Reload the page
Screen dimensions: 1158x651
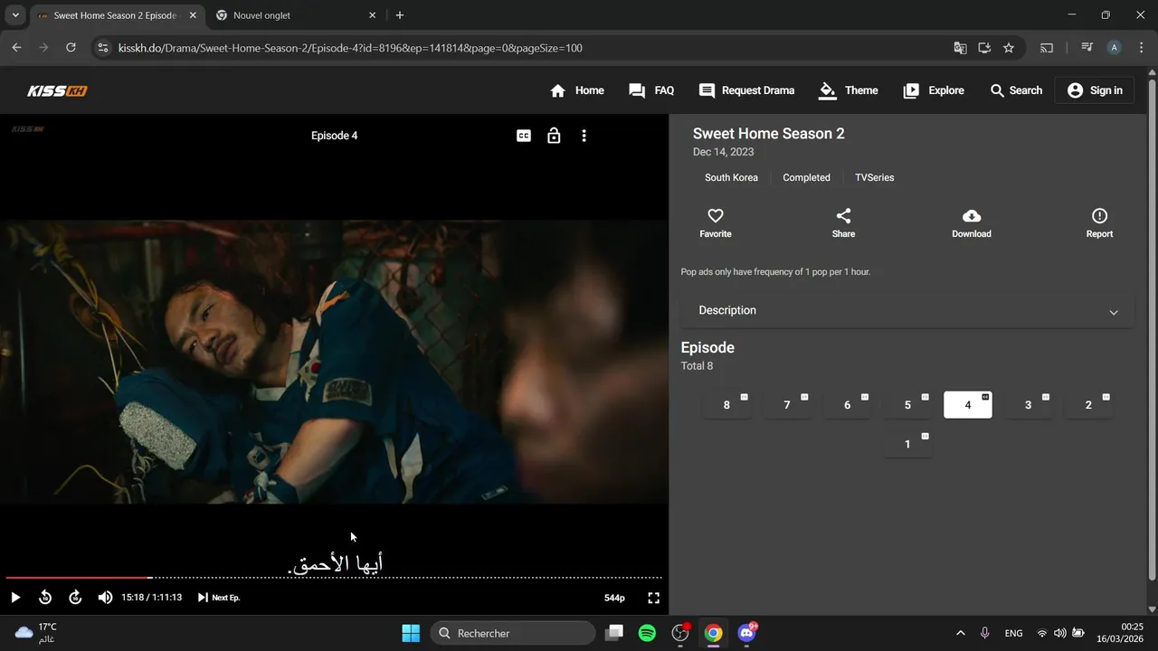pos(71,48)
